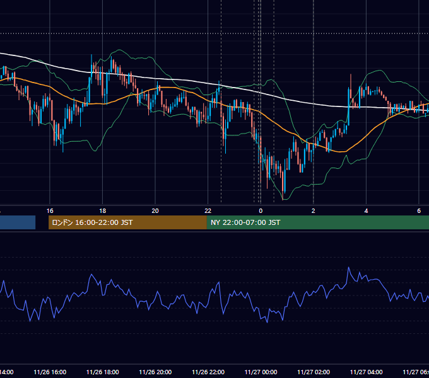Click the 16 hour label on chart axis
The height and width of the screenshot is (378, 429).
[50, 210]
